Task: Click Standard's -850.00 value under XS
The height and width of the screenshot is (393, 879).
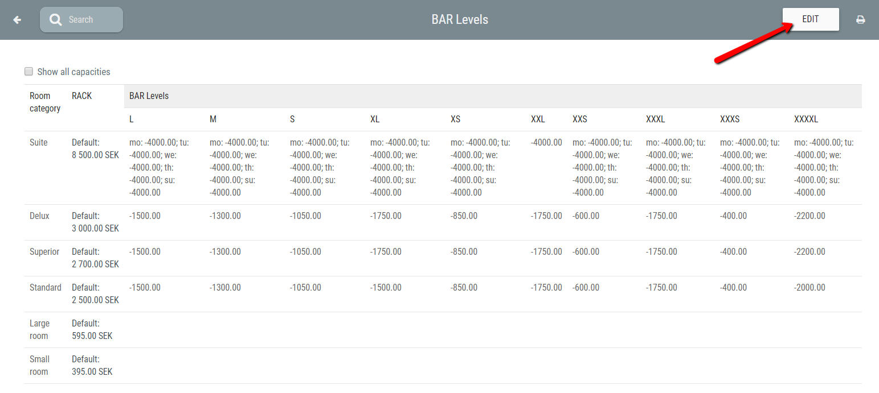Action: pos(464,287)
